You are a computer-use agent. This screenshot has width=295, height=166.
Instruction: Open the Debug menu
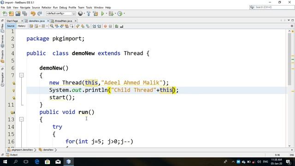pyautogui.click(x=63, y=7)
